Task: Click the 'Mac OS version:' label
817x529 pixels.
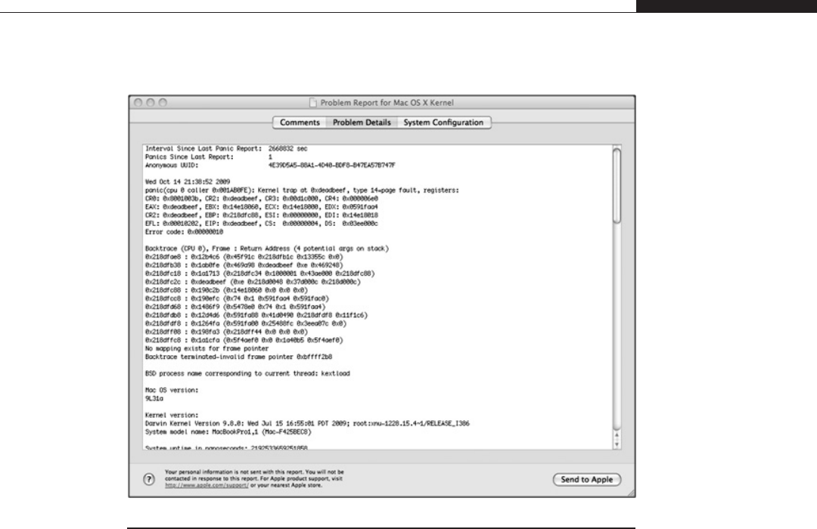Action: (172, 391)
